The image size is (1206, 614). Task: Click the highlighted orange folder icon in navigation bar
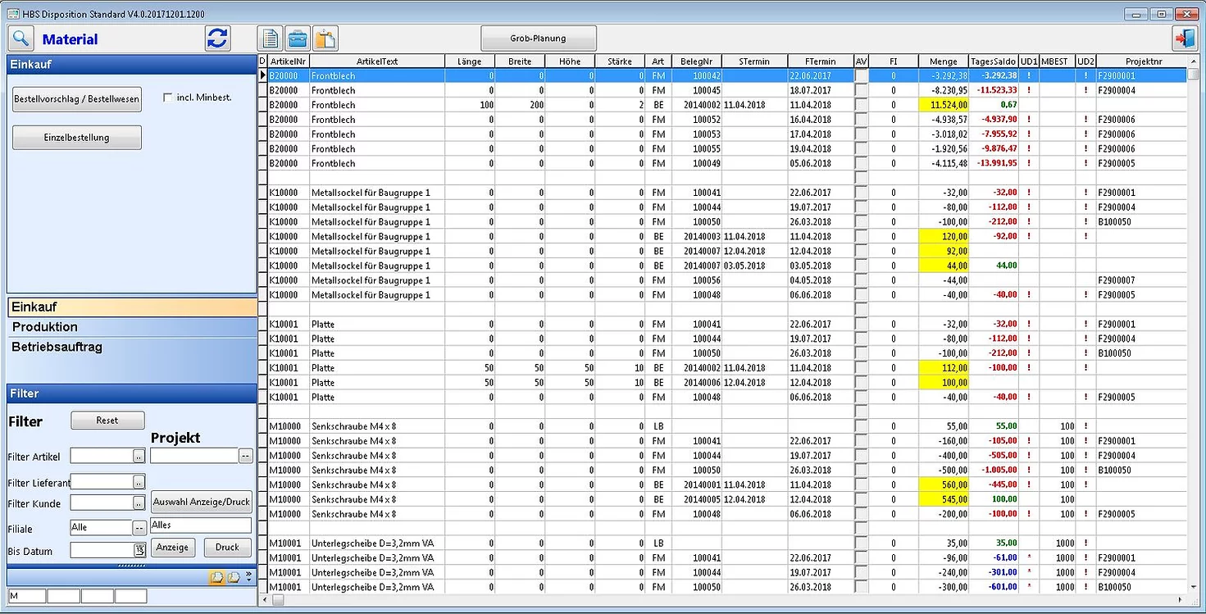pos(216,577)
